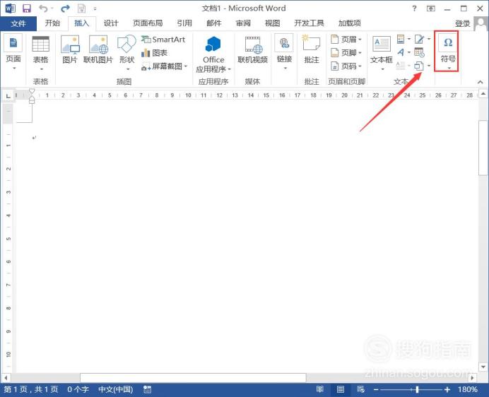Viewport: 489px width, 397px height.
Task: Open the 页码 Page Number dropdown
Action: 346,66
